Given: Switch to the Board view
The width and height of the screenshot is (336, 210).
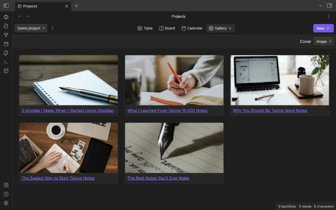Looking at the screenshot, I should point(167,28).
